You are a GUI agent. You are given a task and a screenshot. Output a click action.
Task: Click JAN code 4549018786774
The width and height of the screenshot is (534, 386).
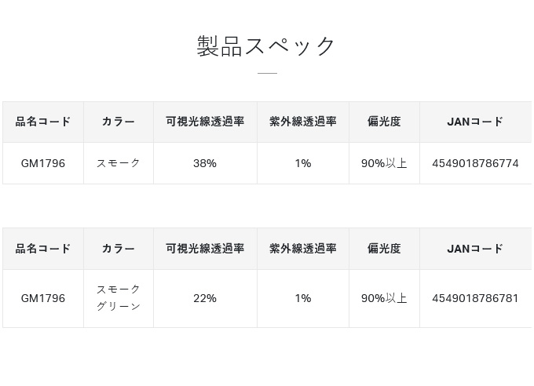pos(475,163)
